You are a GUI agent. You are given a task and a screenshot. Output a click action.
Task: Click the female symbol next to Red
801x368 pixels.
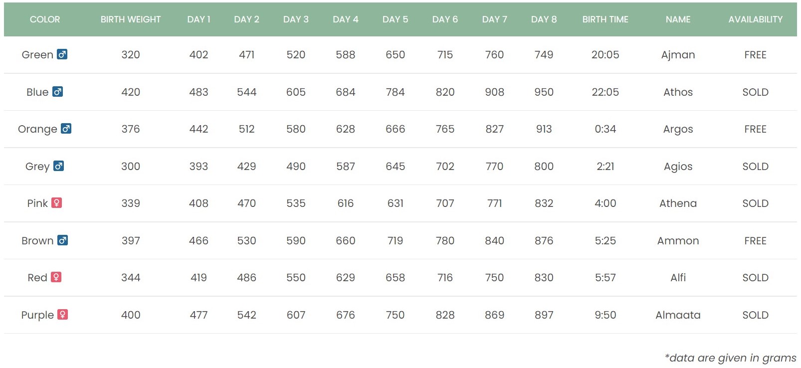coord(56,277)
